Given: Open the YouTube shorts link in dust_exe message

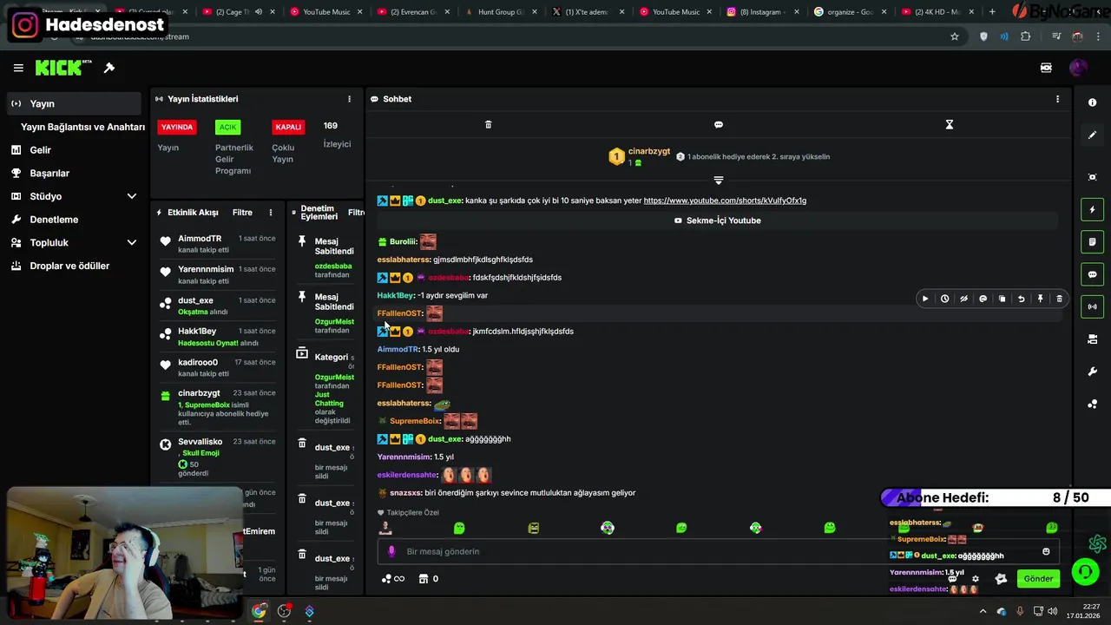Looking at the screenshot, I should pos(725,201).
